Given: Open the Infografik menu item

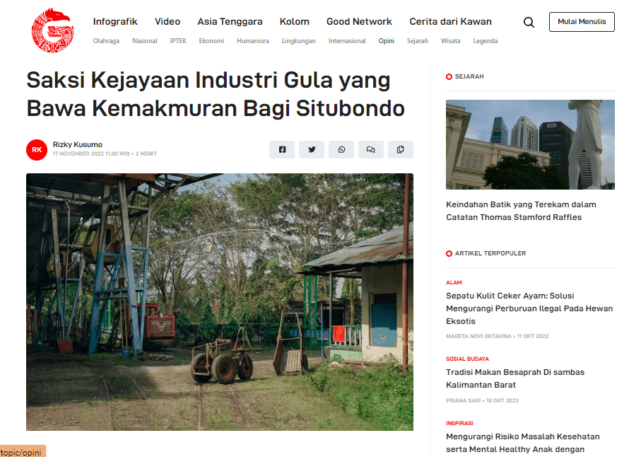Looking at the screenshot, I should 115,21.
